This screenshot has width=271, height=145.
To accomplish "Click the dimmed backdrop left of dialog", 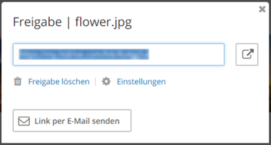I will pyautogui.click(x=0, y=72).
